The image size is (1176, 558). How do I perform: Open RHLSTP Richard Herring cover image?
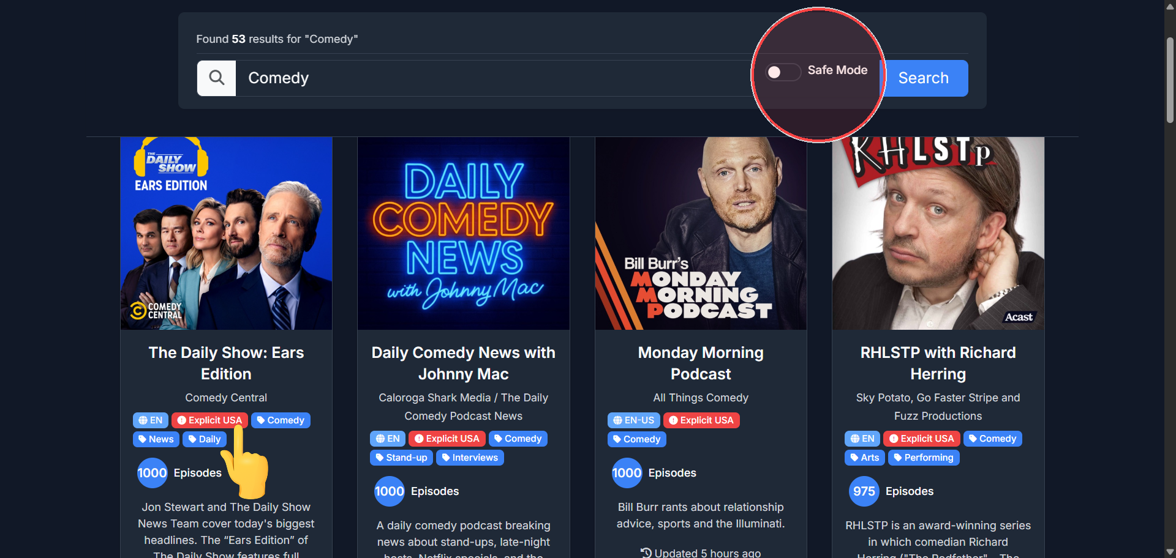938,233
